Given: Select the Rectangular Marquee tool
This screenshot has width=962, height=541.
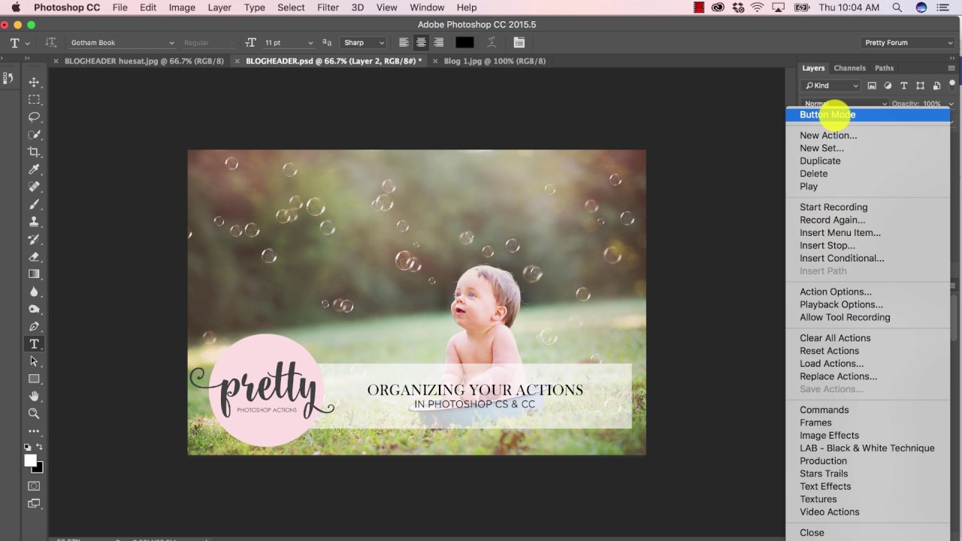Looking at the screenshot, I should click(x=34, y=99).
